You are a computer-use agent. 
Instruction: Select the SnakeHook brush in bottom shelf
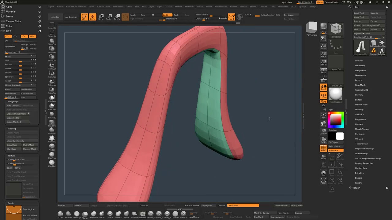point(134,215)
